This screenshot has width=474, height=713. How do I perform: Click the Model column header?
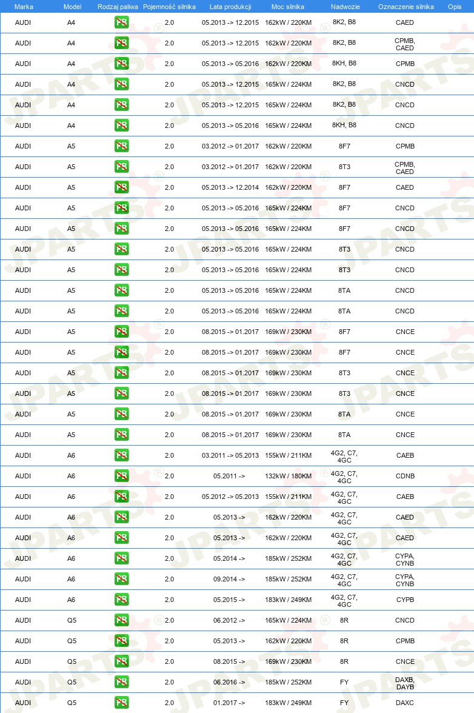click(x=72, y=7)
